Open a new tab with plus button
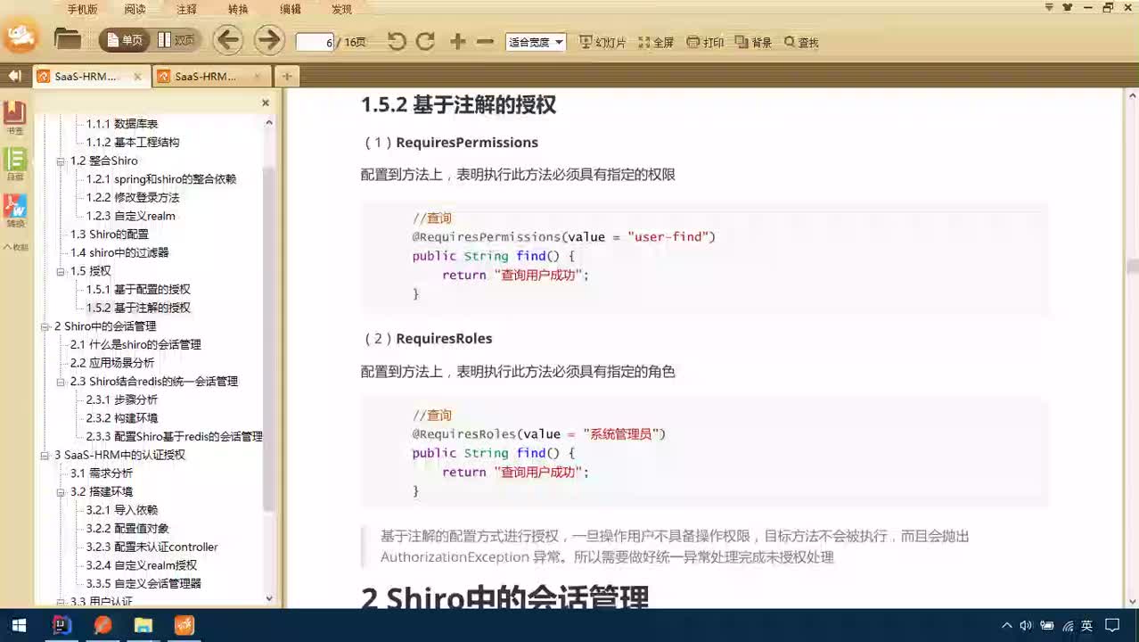The height and width of the screenshot is (642, 1139). point(287,77)
